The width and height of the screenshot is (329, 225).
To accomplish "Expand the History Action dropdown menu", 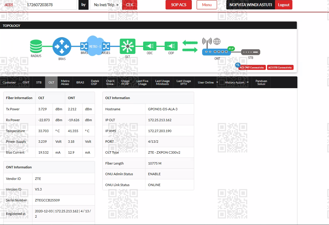I will (x=237, y=82).
